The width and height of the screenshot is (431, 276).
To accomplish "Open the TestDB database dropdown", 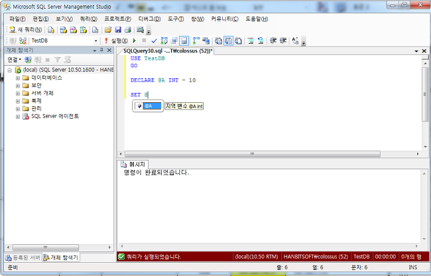I will coord(95,40).
